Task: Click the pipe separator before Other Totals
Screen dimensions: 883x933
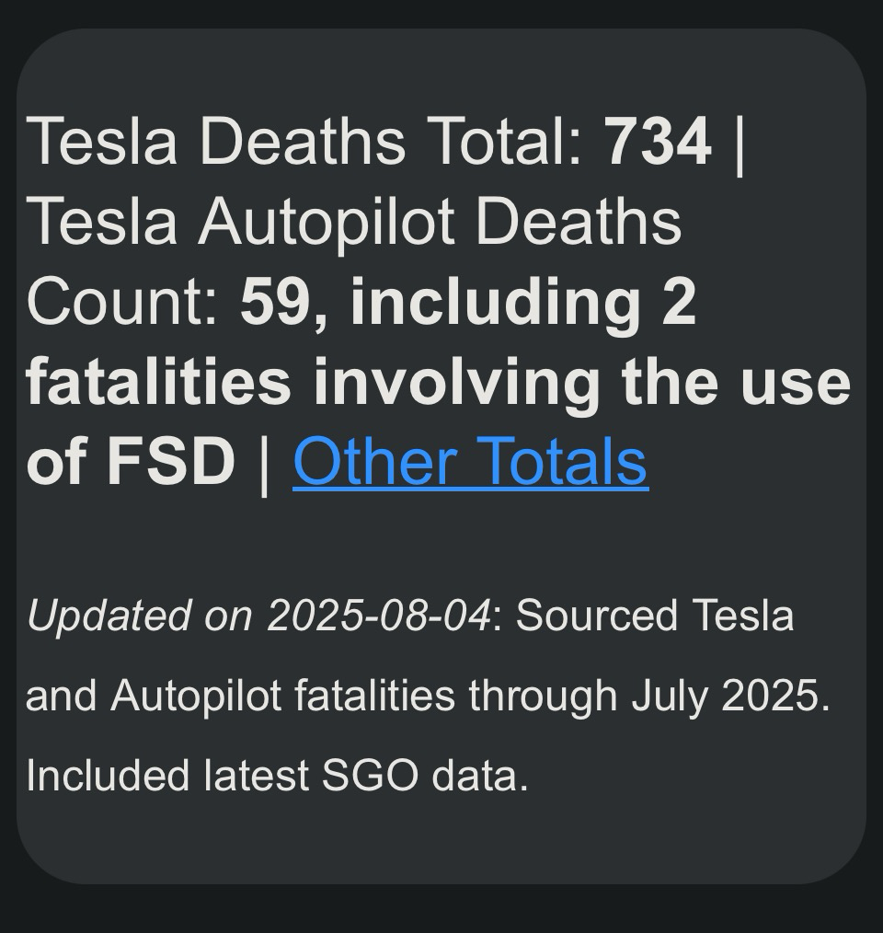Action: (x=264, y=464)
